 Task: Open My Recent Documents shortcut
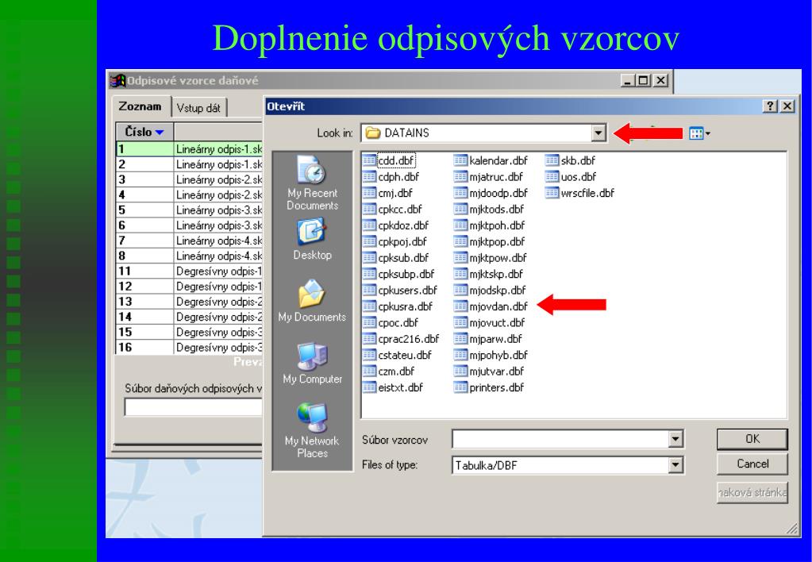coord(312,183)
